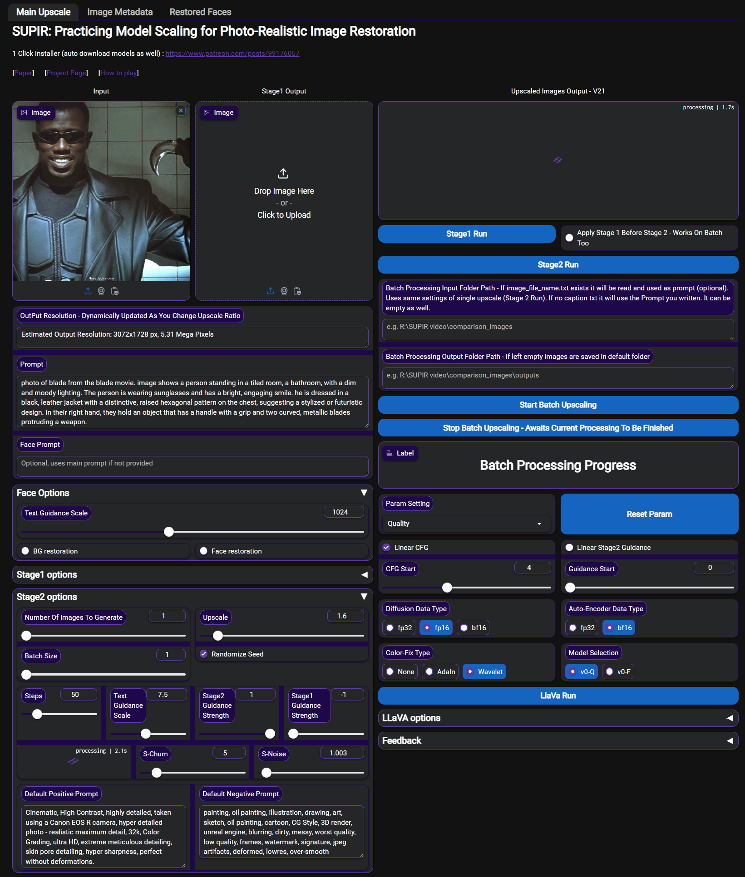
Task: Click the input photo thumbnail
Action: [101, 191]
